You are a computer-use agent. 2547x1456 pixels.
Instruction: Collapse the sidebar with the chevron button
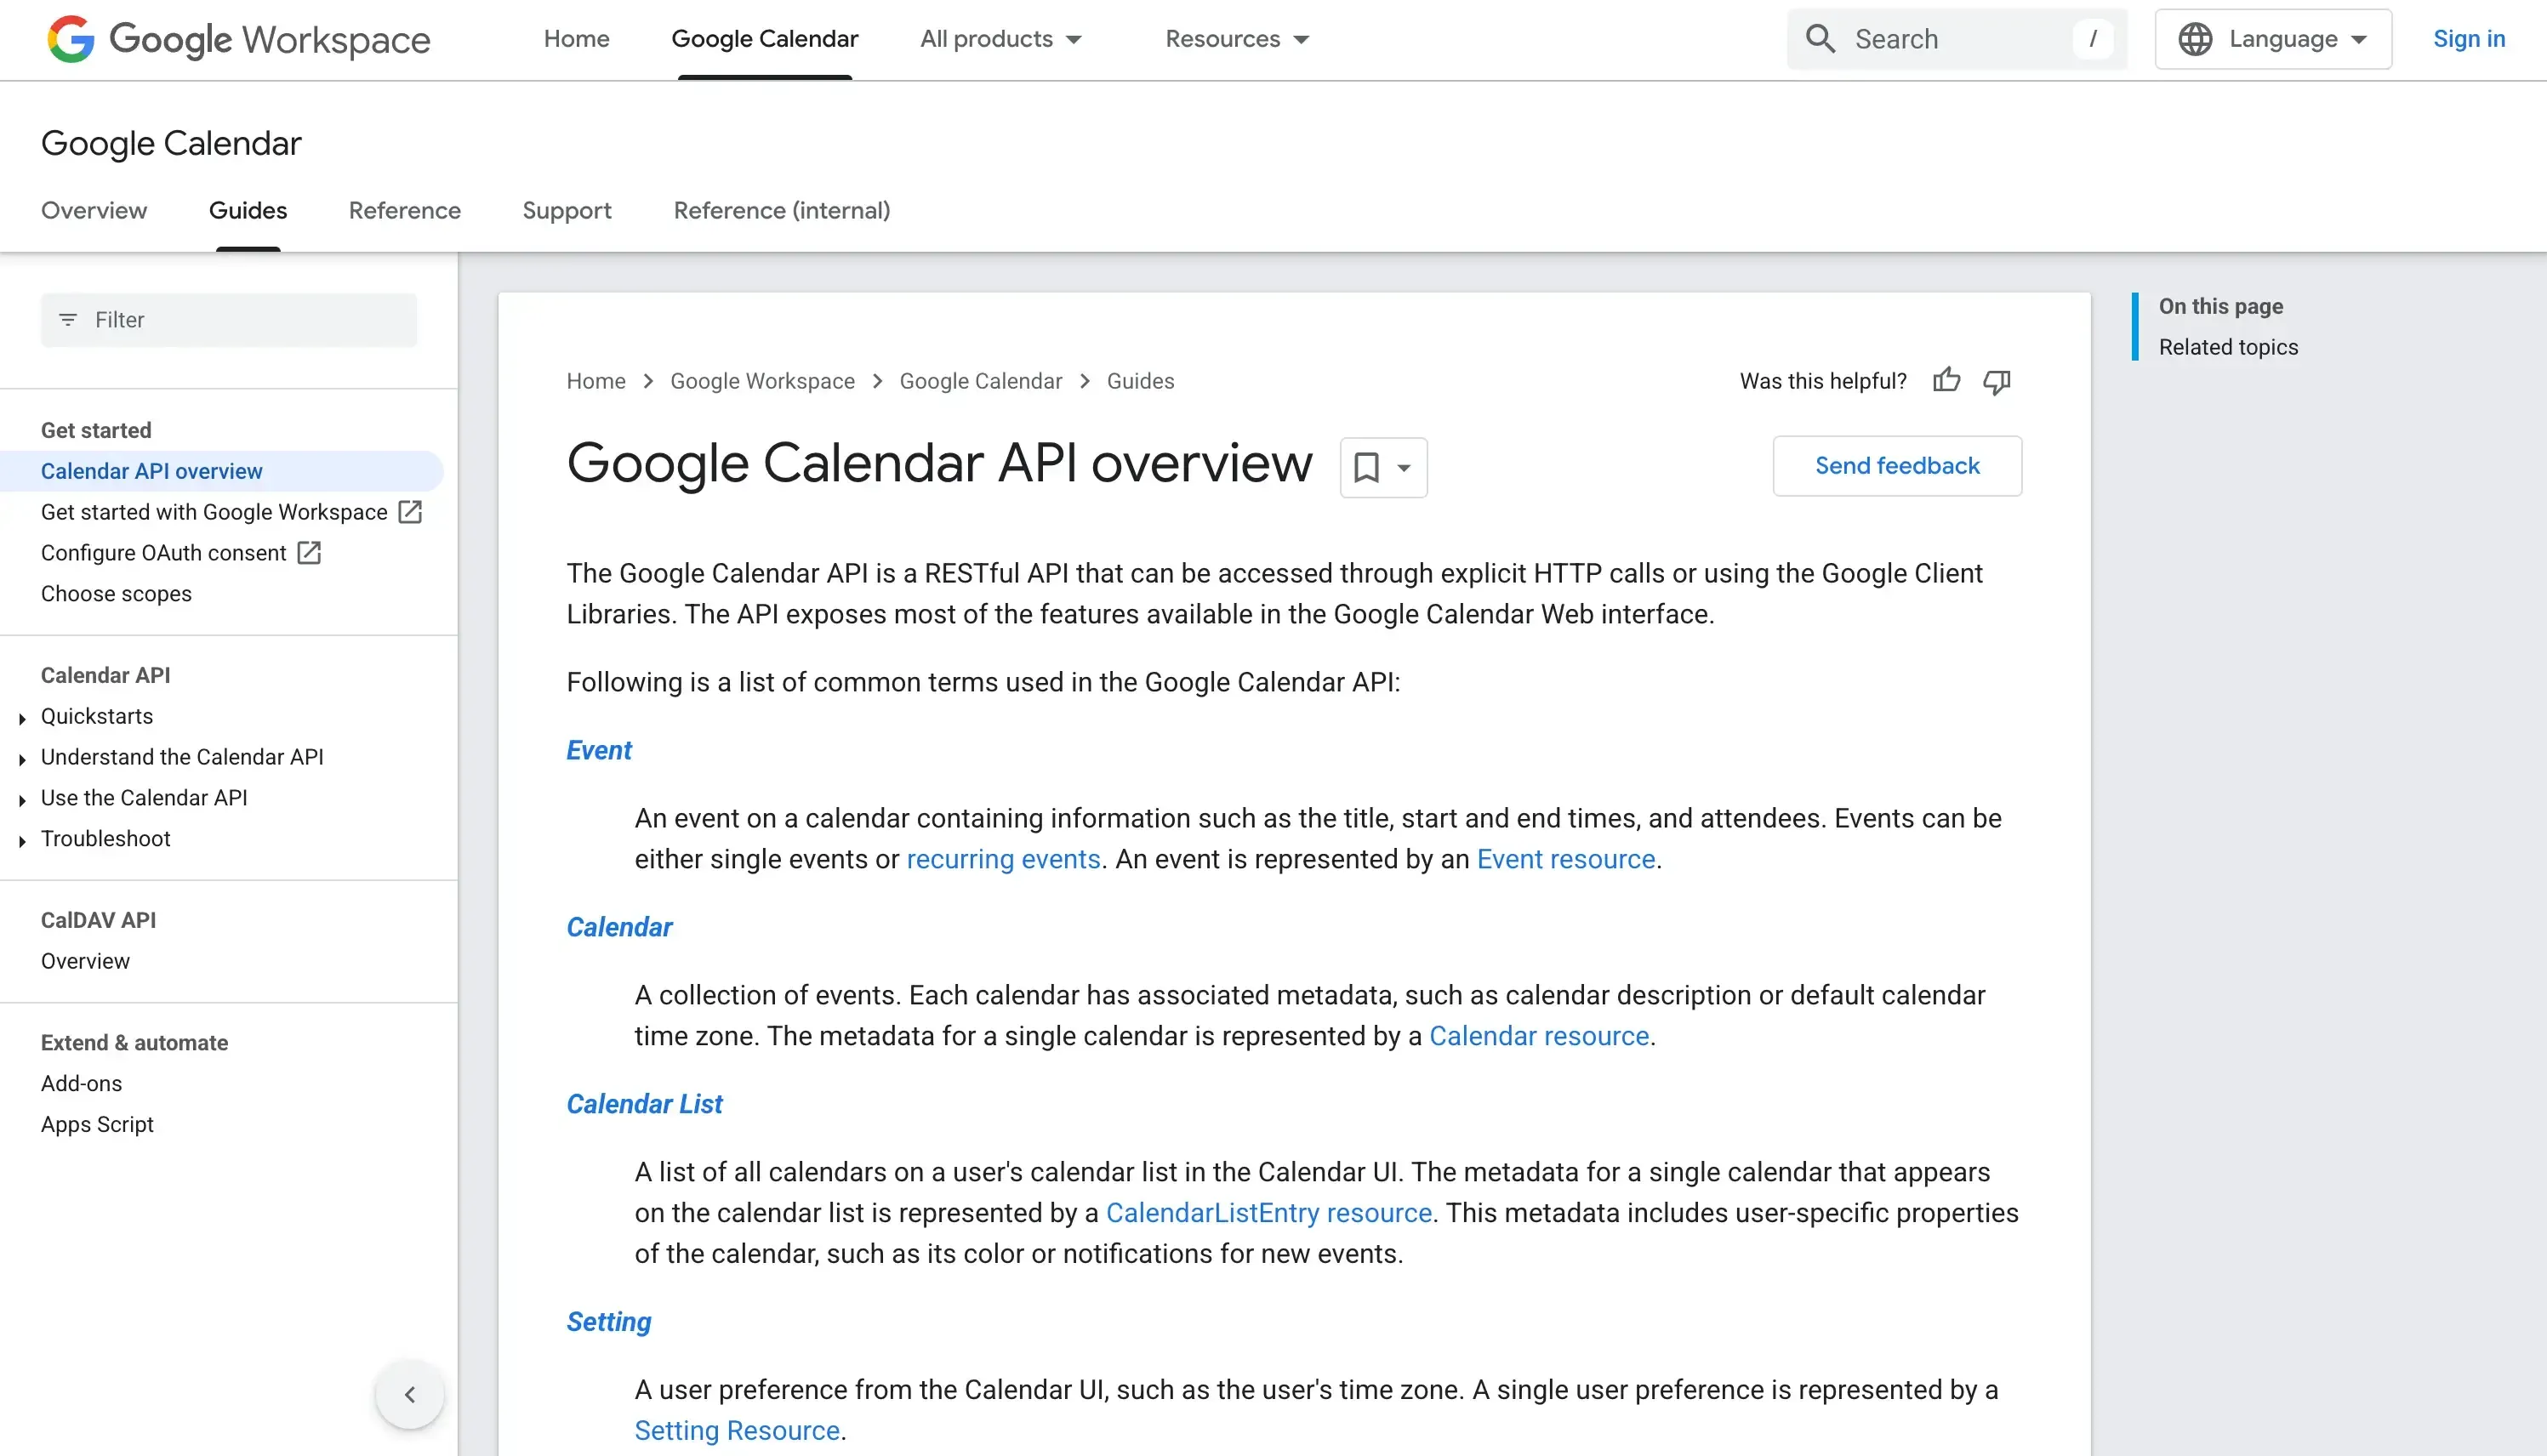(x=409, y=1393)
